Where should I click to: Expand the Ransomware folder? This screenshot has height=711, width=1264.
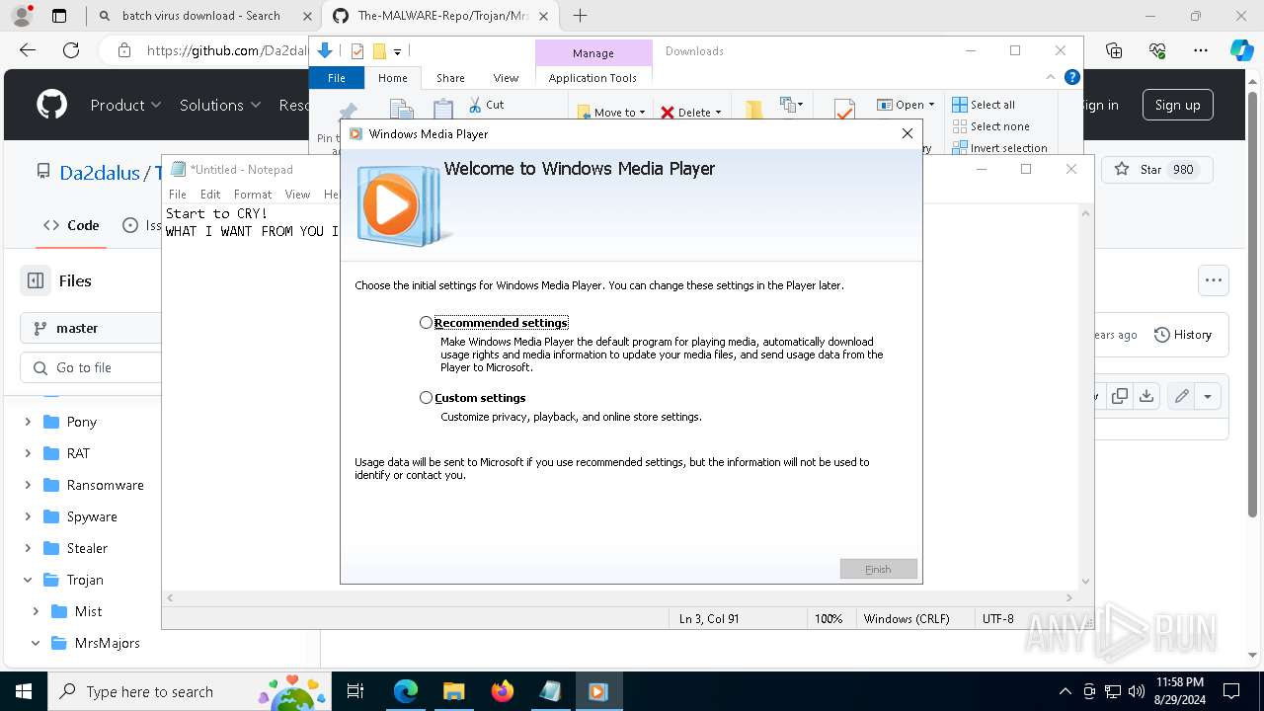coord(27,485)
